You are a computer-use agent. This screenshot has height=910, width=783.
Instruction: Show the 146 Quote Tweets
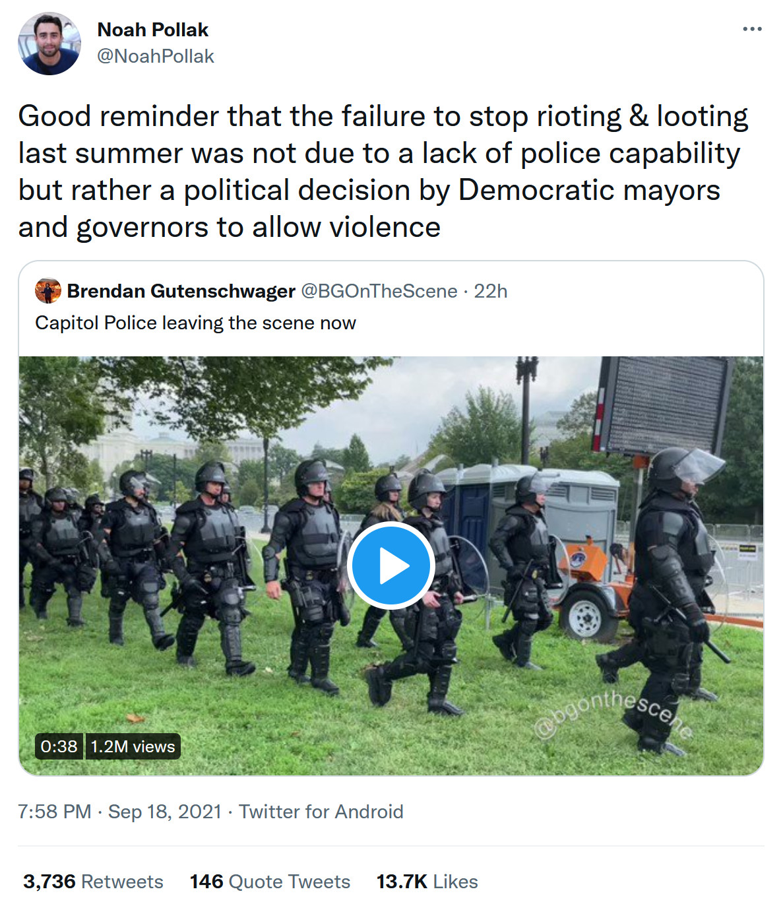coord(270,882)
